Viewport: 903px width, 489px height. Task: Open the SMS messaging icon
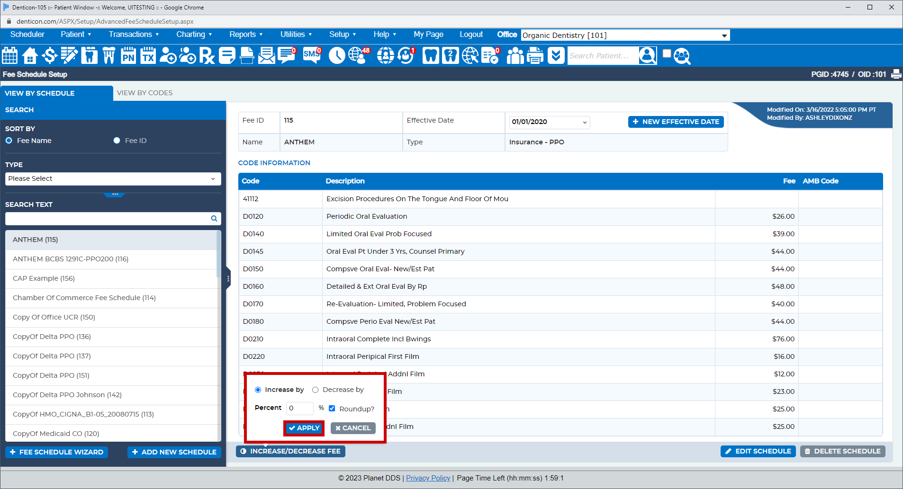(x=312, y=55)
